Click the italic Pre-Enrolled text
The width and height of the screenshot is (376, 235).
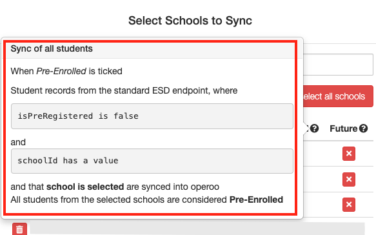coord(61,71)
